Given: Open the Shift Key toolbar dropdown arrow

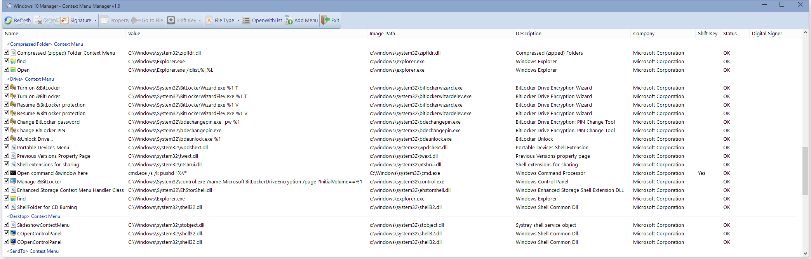Looking at the screenshot, I should coord(200,21).
